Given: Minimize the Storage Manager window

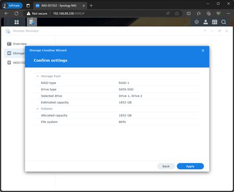Looking at the screenshot, I should point(212,31).
